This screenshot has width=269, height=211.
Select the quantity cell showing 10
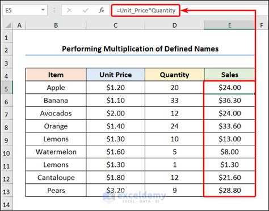[x=175, y=139]
